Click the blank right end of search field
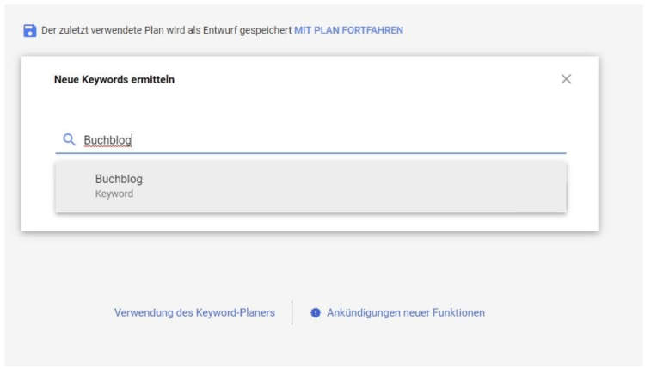Image resolution: width=645 pixels, height=369 pixels. point(494,140)
